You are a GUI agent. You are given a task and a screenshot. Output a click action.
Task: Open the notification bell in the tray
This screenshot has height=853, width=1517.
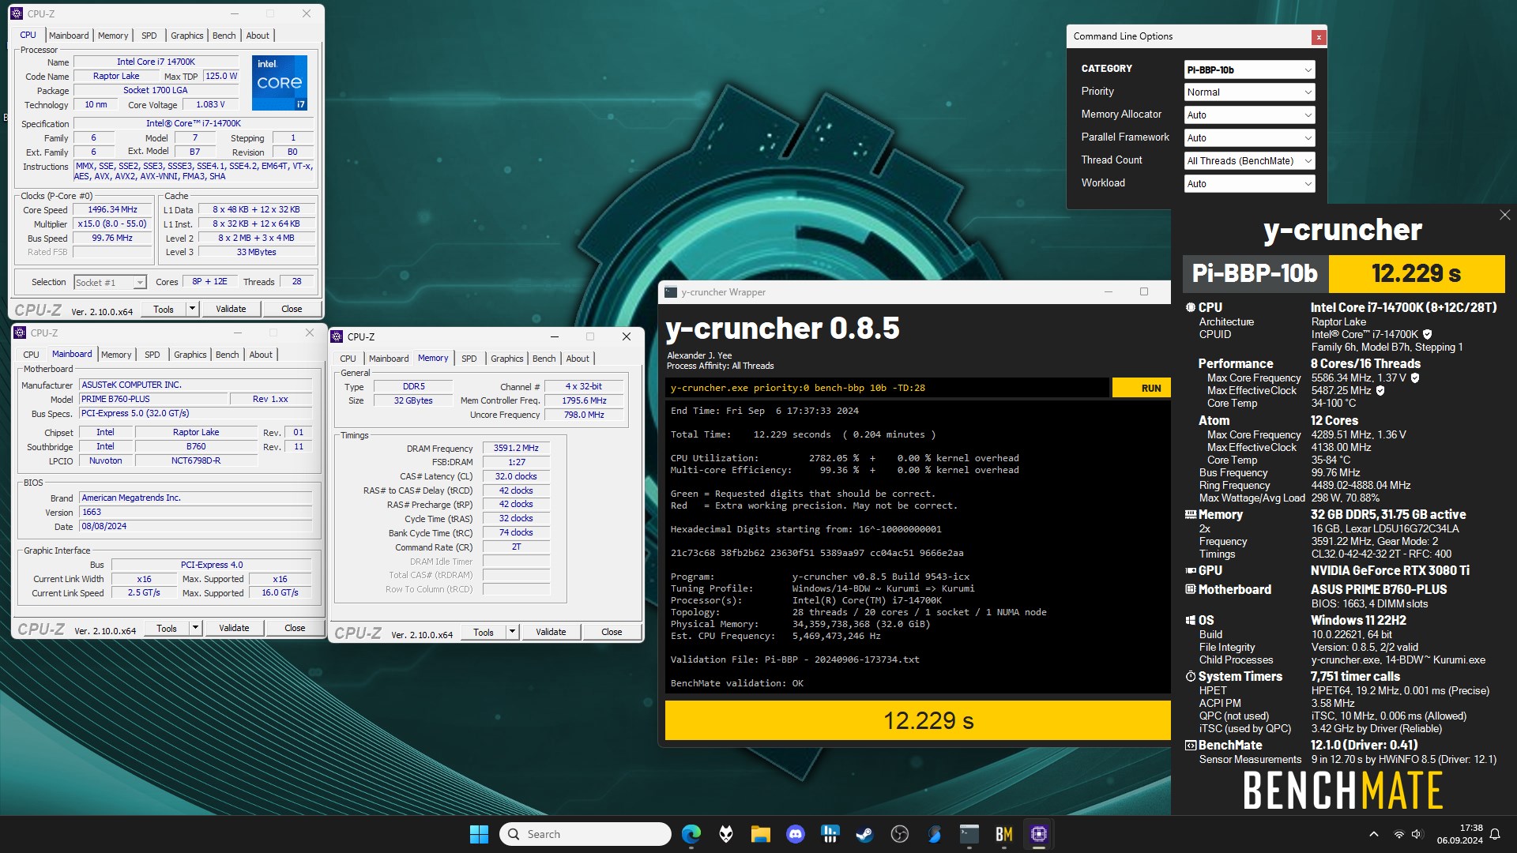[1495, 834]
